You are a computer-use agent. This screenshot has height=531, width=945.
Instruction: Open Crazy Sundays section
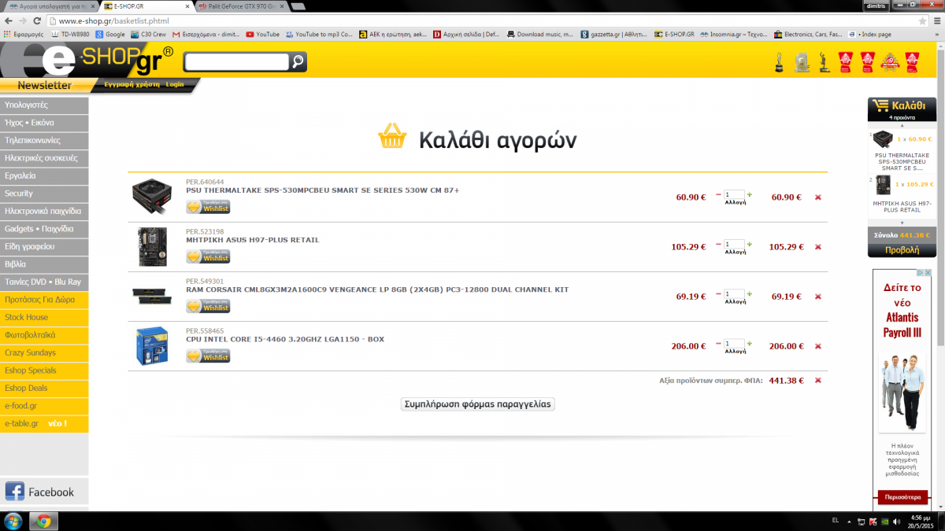point(44,352)
